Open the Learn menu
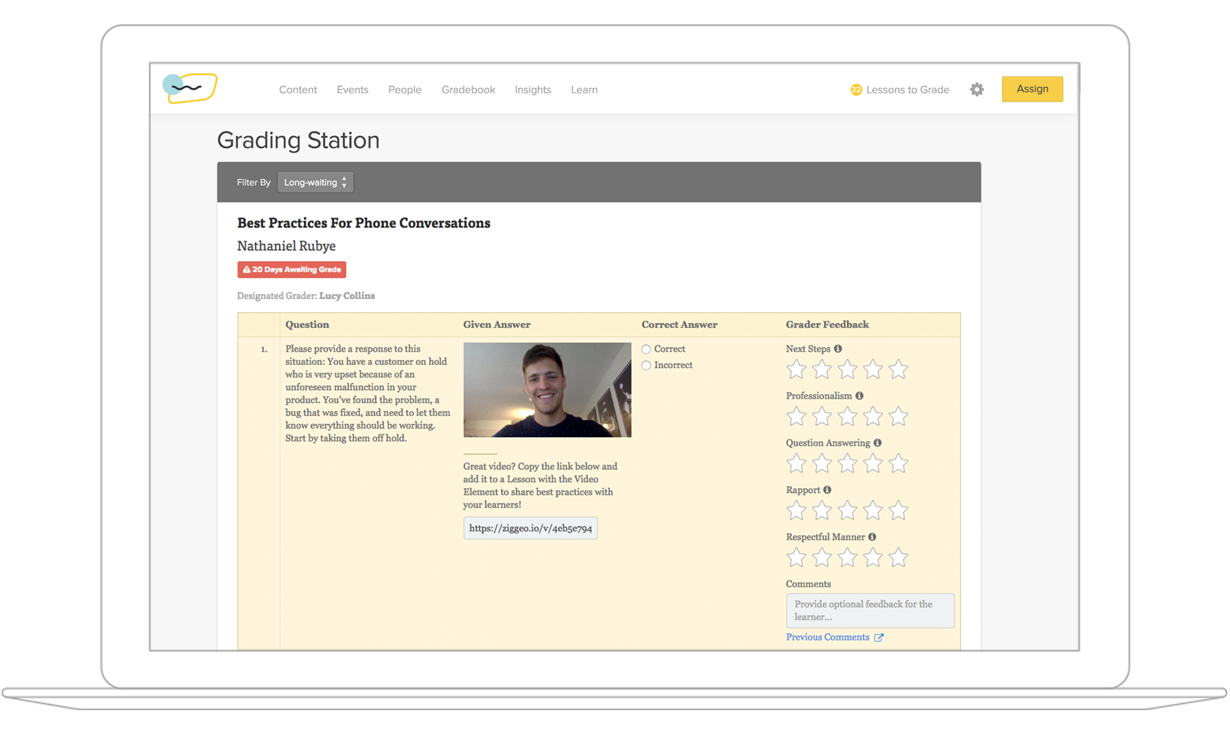1230x734 pixels. pos(584,90)
